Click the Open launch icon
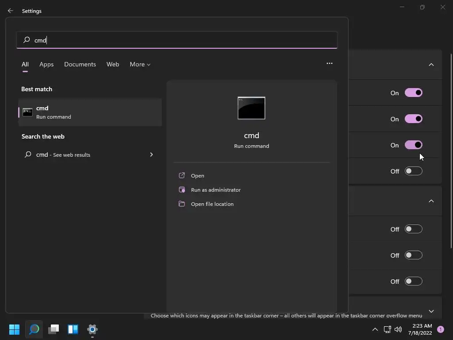453x340 pixels. point(182,175)
